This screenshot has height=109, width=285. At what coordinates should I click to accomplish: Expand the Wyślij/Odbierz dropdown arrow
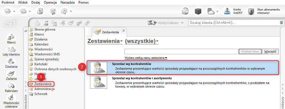click(182, 23)
